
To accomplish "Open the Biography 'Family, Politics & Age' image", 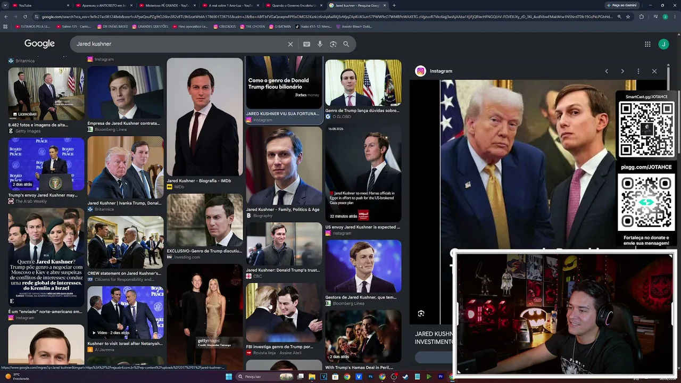I will pyautogui.click(x=284, y=166).
